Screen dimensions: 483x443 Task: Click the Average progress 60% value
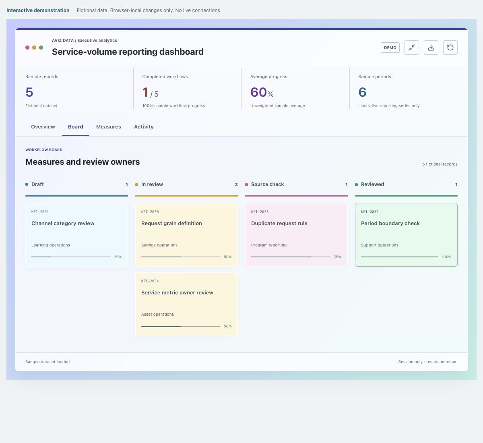pos(262,92)
